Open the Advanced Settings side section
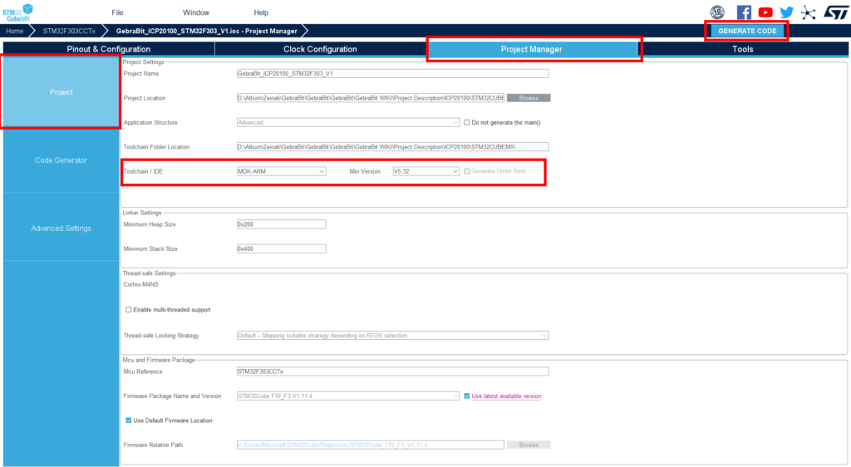The image size is (851, 467). coord(61,228)
